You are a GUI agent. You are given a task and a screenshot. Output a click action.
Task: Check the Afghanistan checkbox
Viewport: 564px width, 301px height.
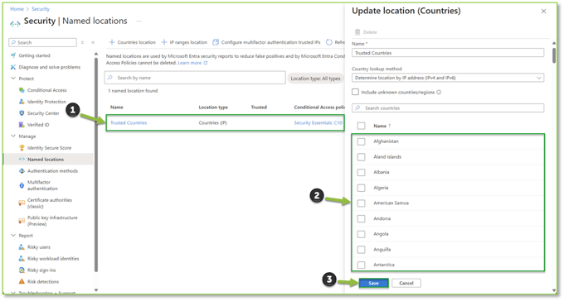(361, 141)
